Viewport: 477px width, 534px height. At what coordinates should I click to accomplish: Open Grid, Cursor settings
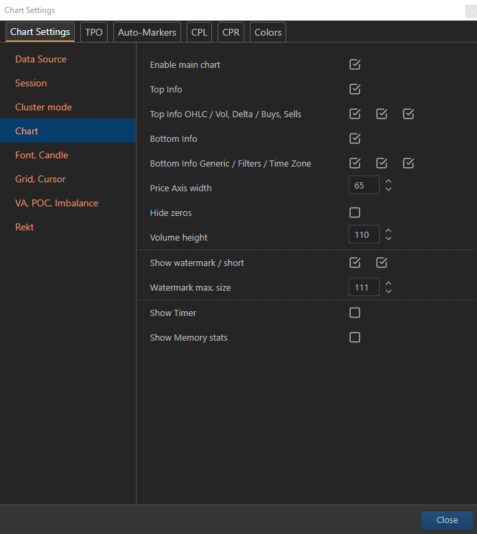68,179
